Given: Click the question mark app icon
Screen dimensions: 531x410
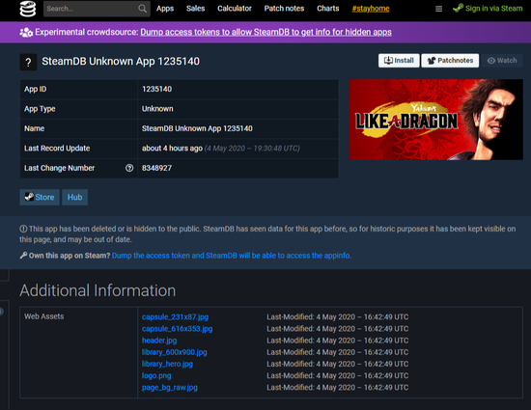Looking at the screenshot, I should pyautogui.click(x=28, y=63).
